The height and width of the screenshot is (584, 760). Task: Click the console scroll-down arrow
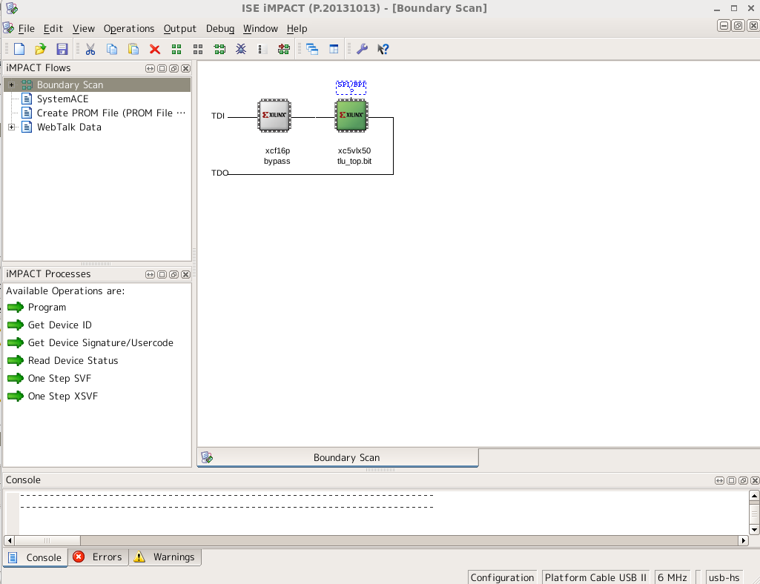tap(754, 529)
